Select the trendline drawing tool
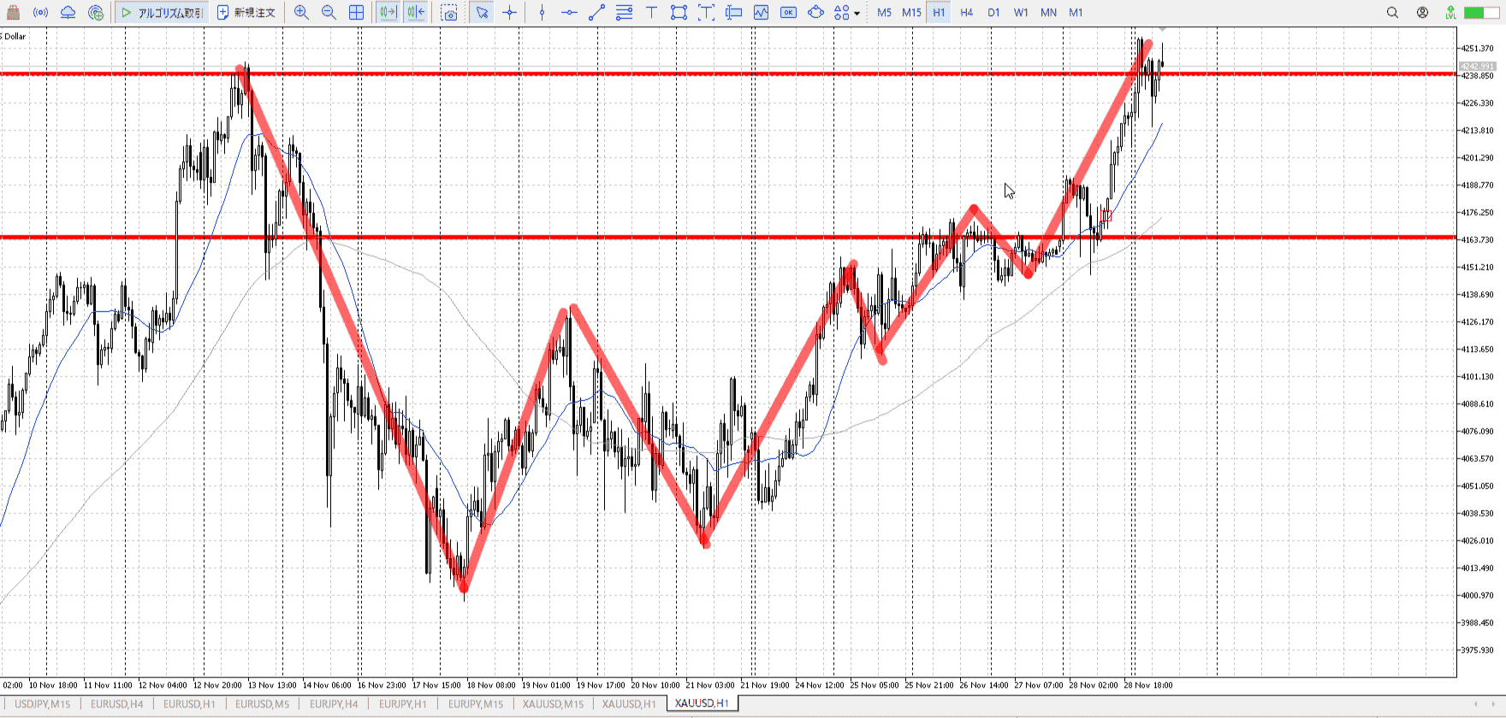 click(x=596, y=13)
